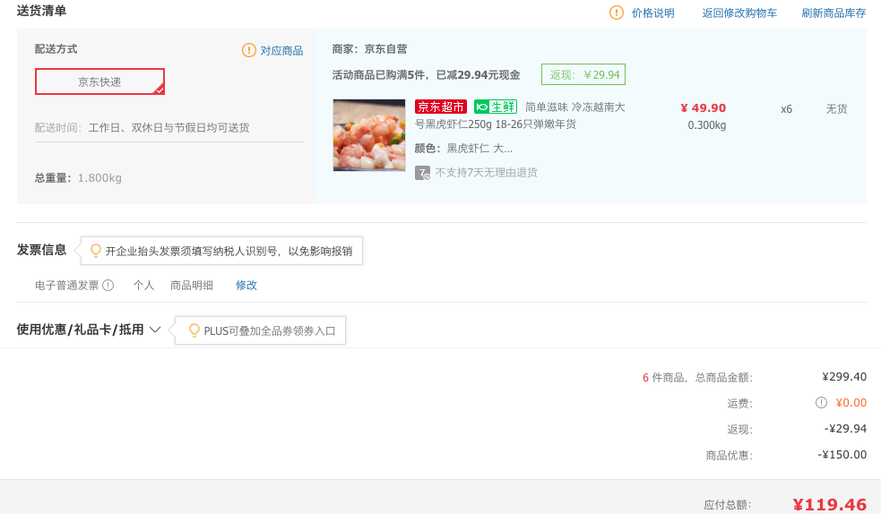This screenshot has width=881, height=514.
Task: Click the 无货 stock status
Action: point(836,109)
